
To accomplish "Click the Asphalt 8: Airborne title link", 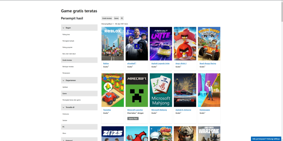I will 183,110.
